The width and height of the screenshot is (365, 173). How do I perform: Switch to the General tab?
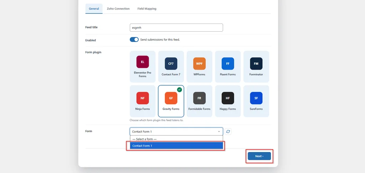coord(94,9)
